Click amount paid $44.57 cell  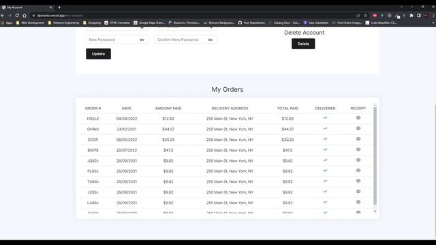coord(168,129)
